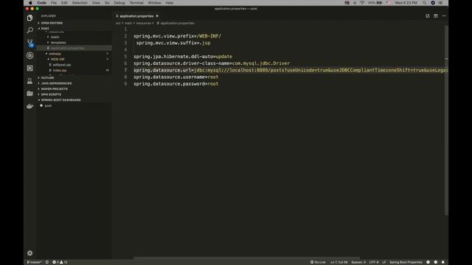Open the File menu
472x265 pixels.
(x=54, y=3)
